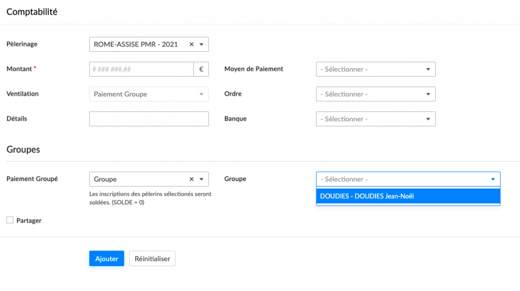Click the Banque dropdown arrow
The width and height of the screenshot is (520, 291).
click(x=428, y=119)
